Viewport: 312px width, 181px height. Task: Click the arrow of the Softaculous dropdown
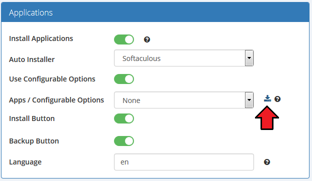pyautogui.click(x=249, y=58)
